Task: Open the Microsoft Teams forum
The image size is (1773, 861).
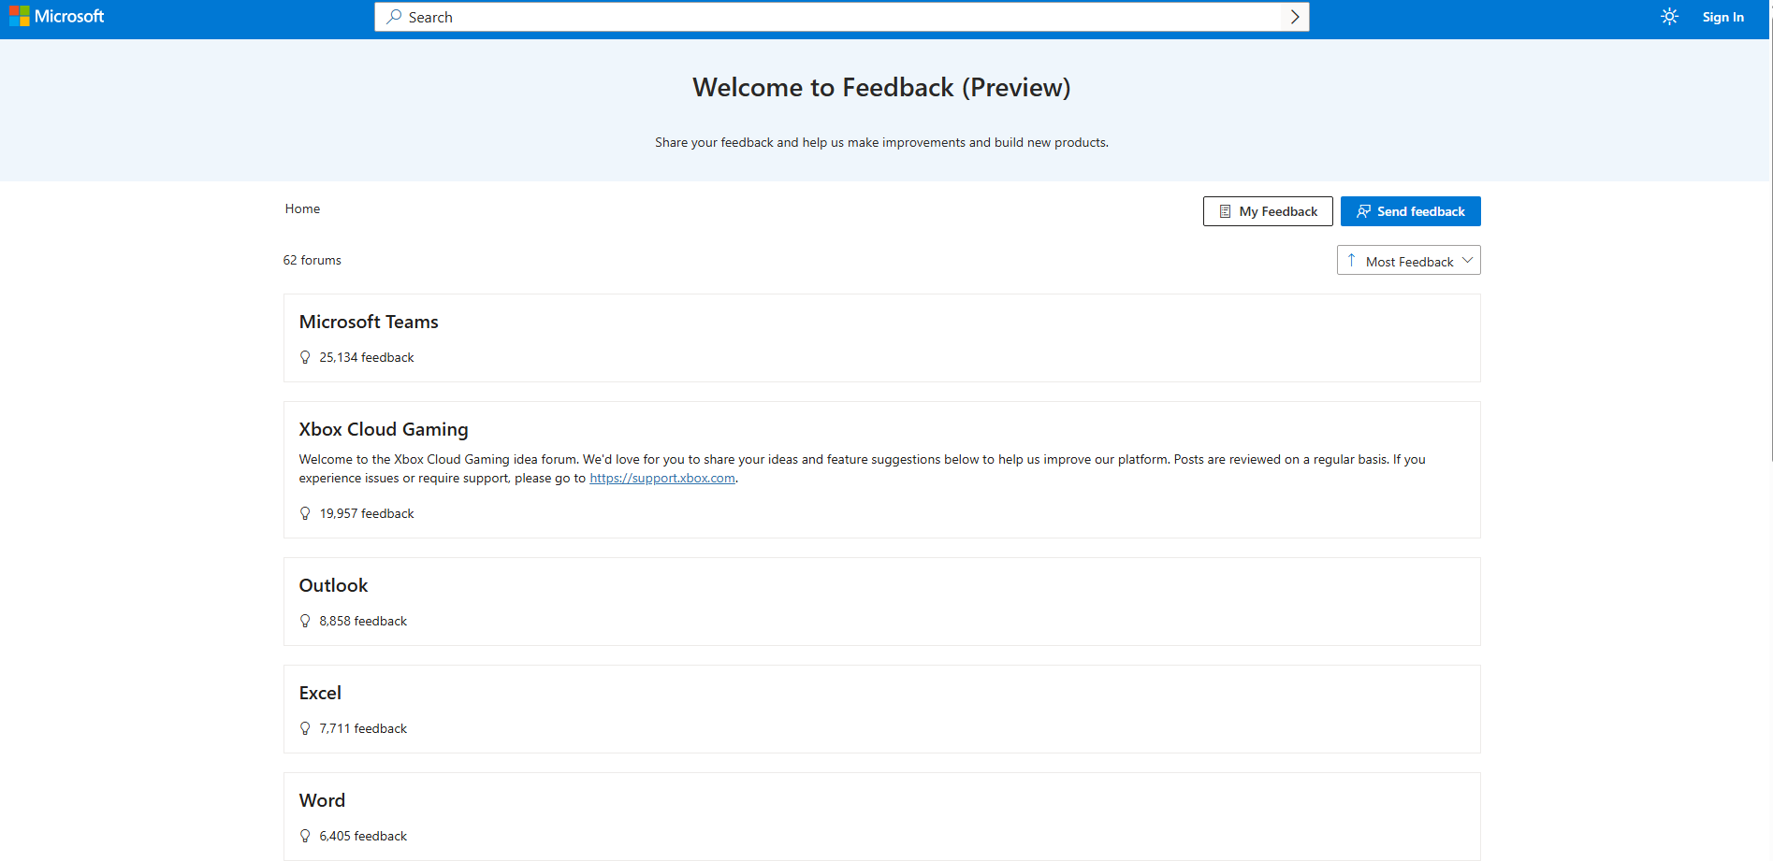Action: 369,322
